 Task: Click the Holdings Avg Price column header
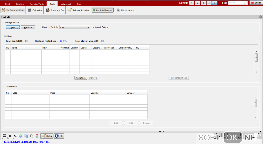[64, 48]
